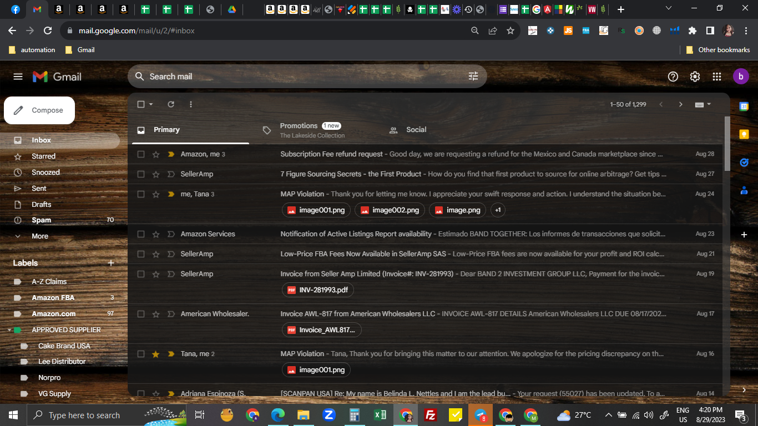The width and height of the screenshot is (758, 426).
Task: Select the Amazon, me email checkbox
Action: [x=141, y=154]
